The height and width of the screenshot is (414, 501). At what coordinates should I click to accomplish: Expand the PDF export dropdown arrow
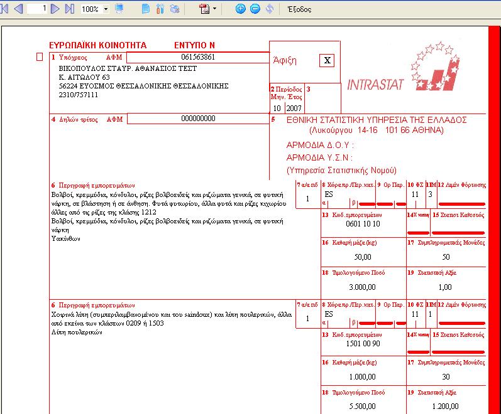pos(214,9)
